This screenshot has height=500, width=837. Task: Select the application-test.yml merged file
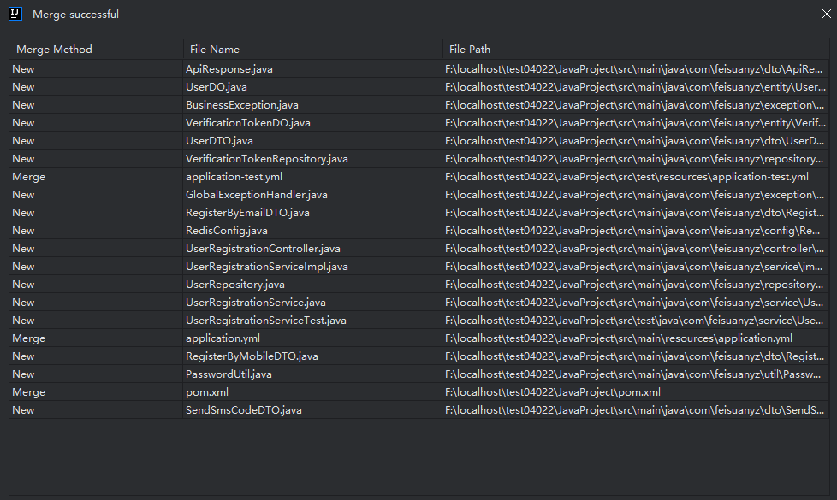[x=234, y=177]
